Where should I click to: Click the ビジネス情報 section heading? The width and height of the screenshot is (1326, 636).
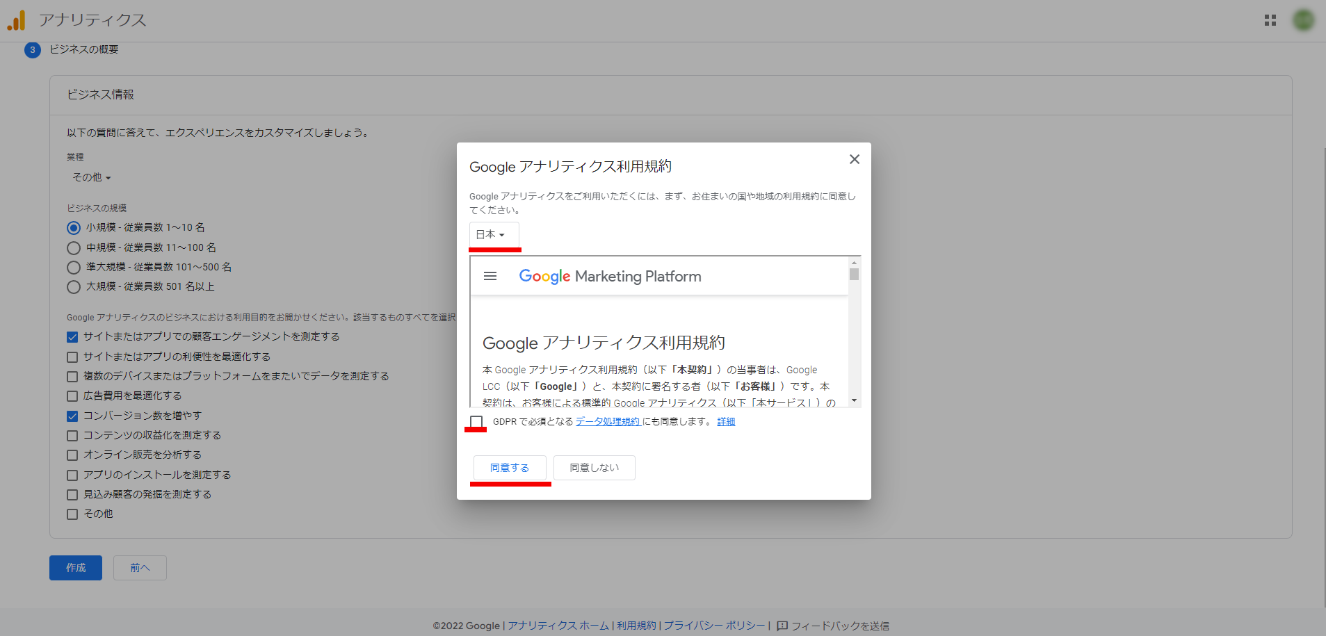click(x=100, y=95)
